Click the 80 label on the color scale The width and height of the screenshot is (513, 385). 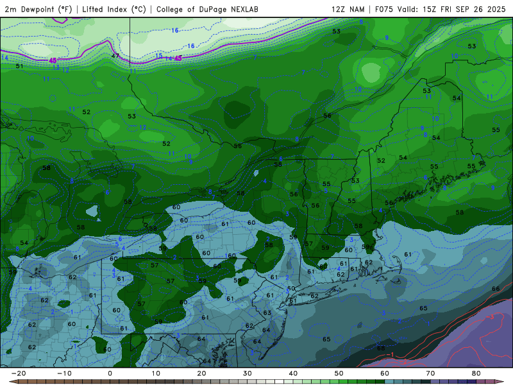point(476,373)
